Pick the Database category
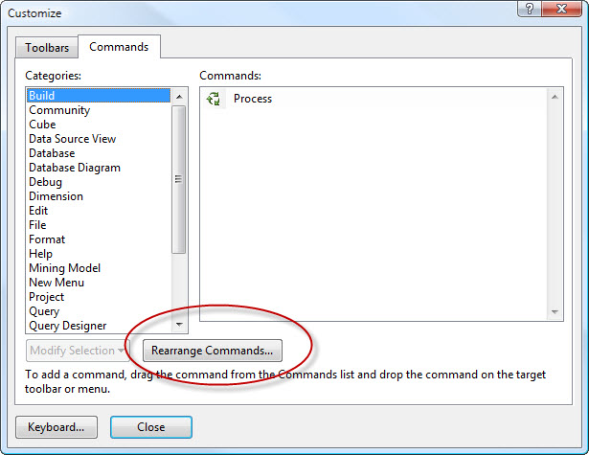 click(99, 153)
